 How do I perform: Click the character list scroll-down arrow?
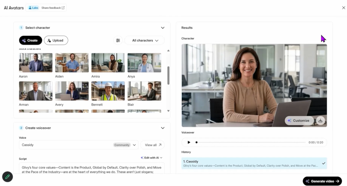(168, 111)
